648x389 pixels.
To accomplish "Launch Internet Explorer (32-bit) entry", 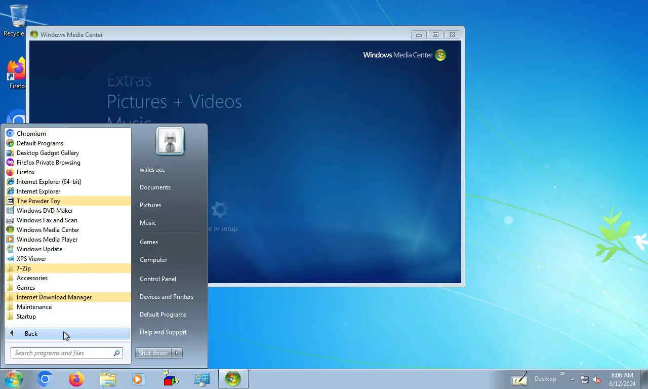I will tap(68, 191).
